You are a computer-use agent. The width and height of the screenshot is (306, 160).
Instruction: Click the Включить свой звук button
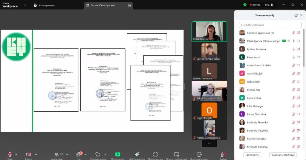[283, 155]
